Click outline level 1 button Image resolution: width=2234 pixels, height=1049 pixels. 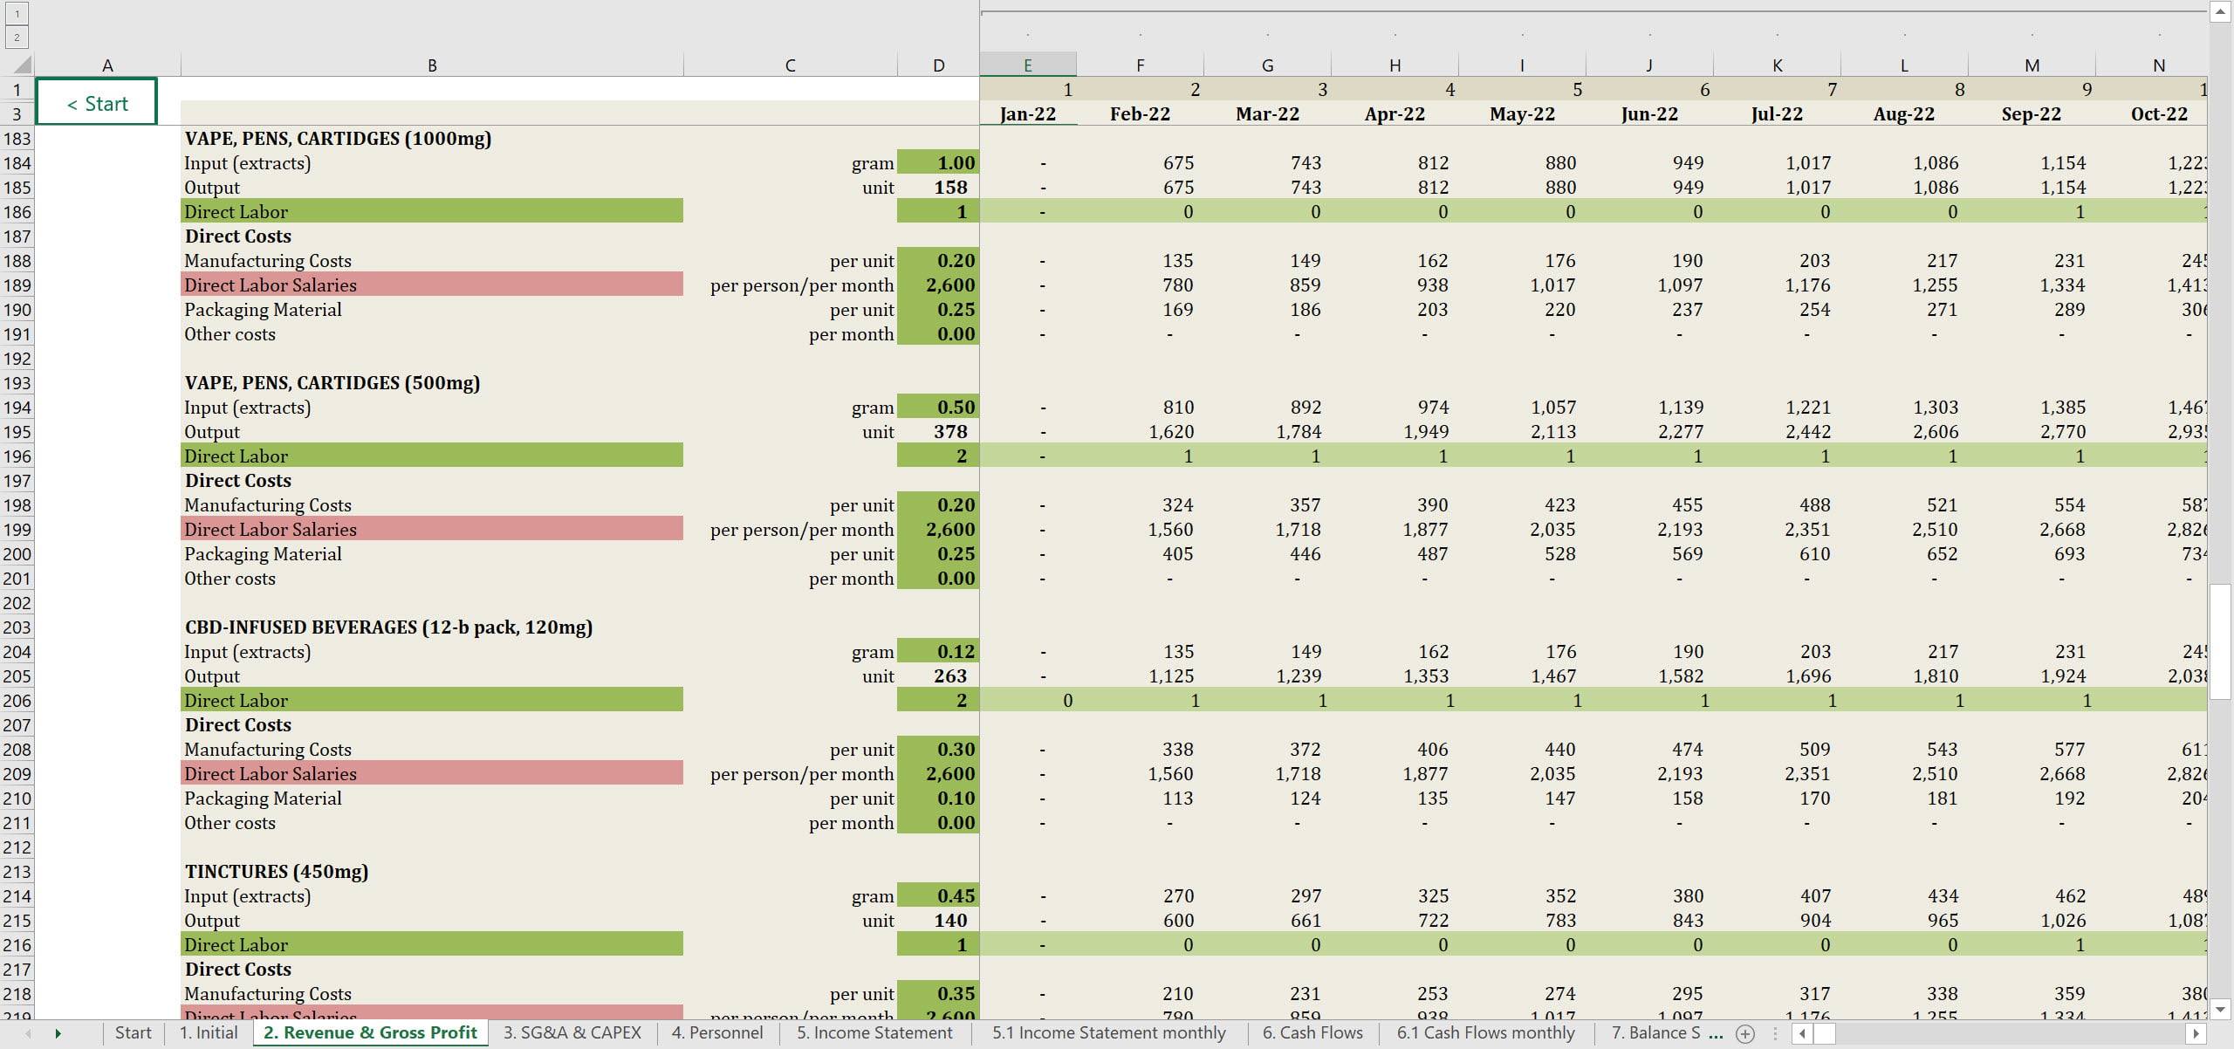pyautogui.click(x=17, y=14)
